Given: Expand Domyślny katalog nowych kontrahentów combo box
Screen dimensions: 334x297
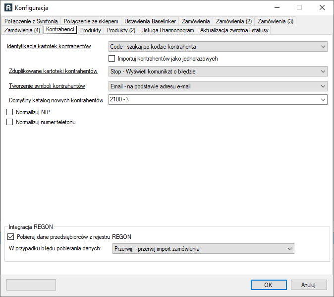Looking at the screenshot, I should click(x=218, y=99).
